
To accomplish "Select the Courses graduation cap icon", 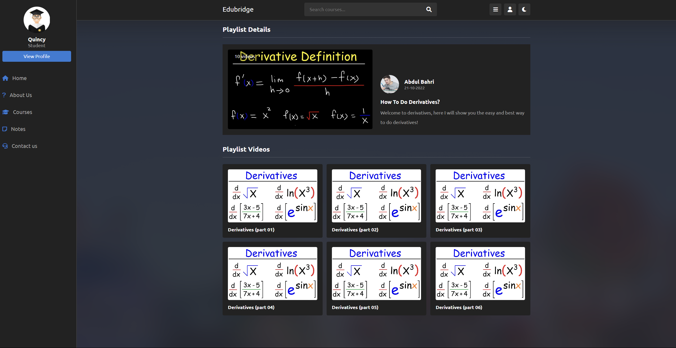I will pos(5,112).
